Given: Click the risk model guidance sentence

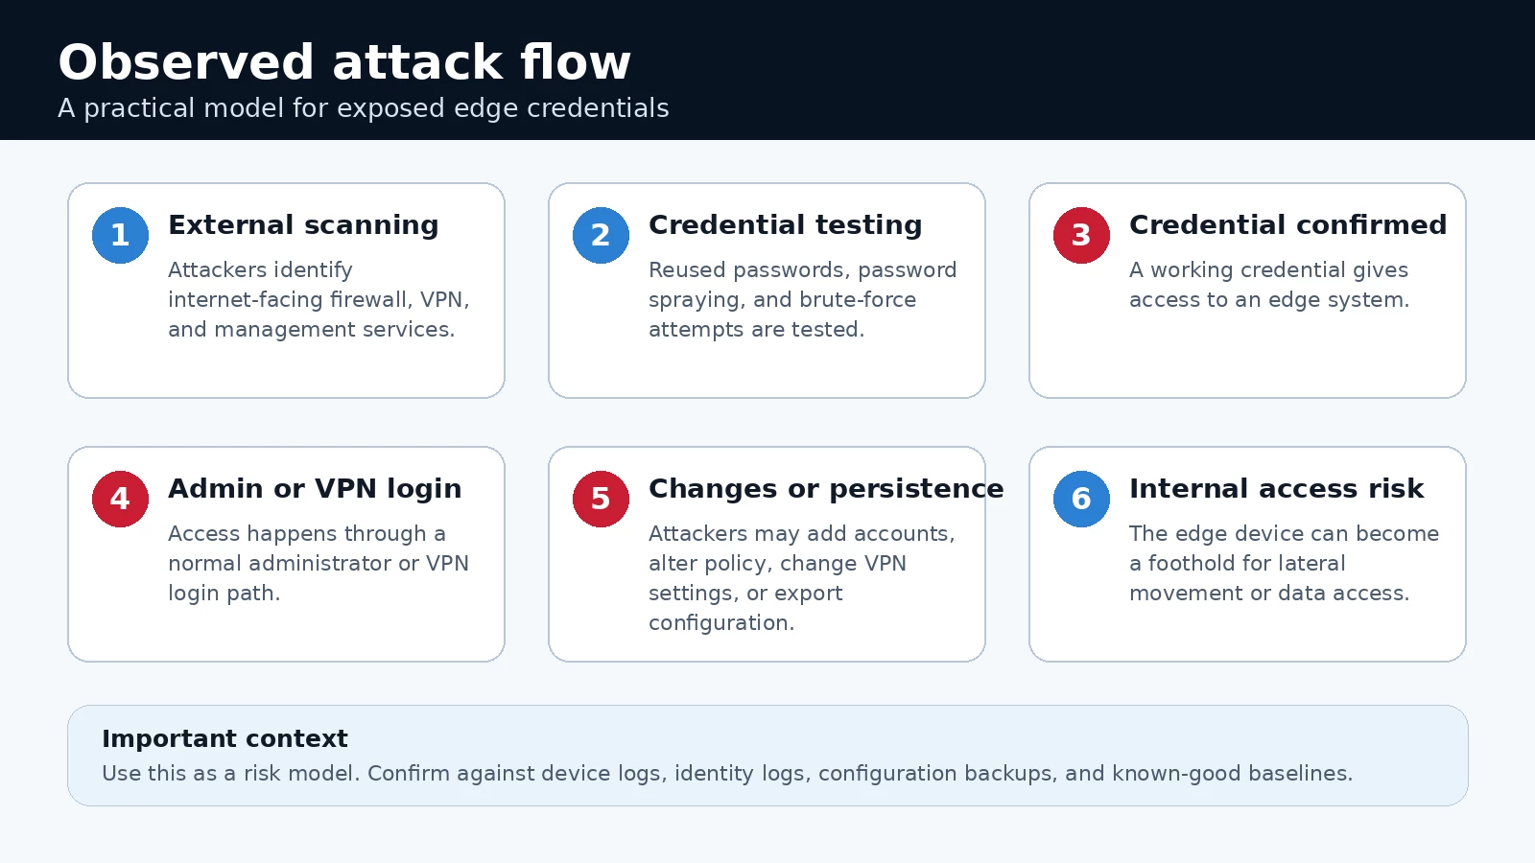Looking at the screenshot, I should (x=727, y=773).
